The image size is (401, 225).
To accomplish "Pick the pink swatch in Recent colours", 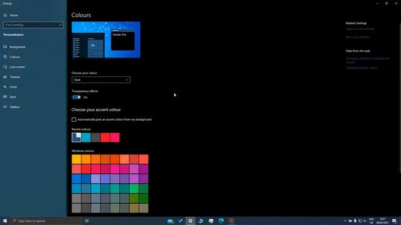I will click(115, 137).
